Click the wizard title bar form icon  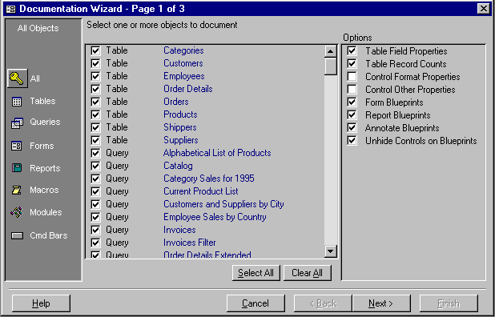click(x=10, y=9)
